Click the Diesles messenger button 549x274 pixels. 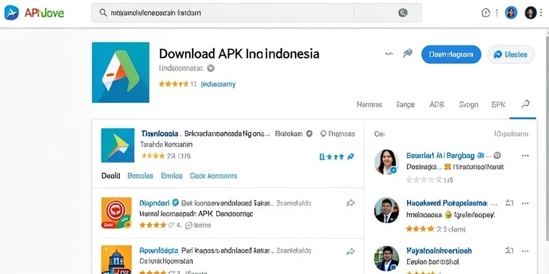511,55
